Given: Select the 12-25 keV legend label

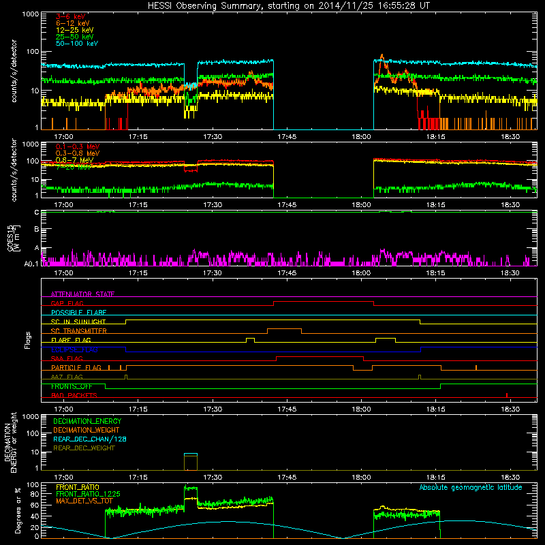Looking at the screenshot, I should pos(75,30).
